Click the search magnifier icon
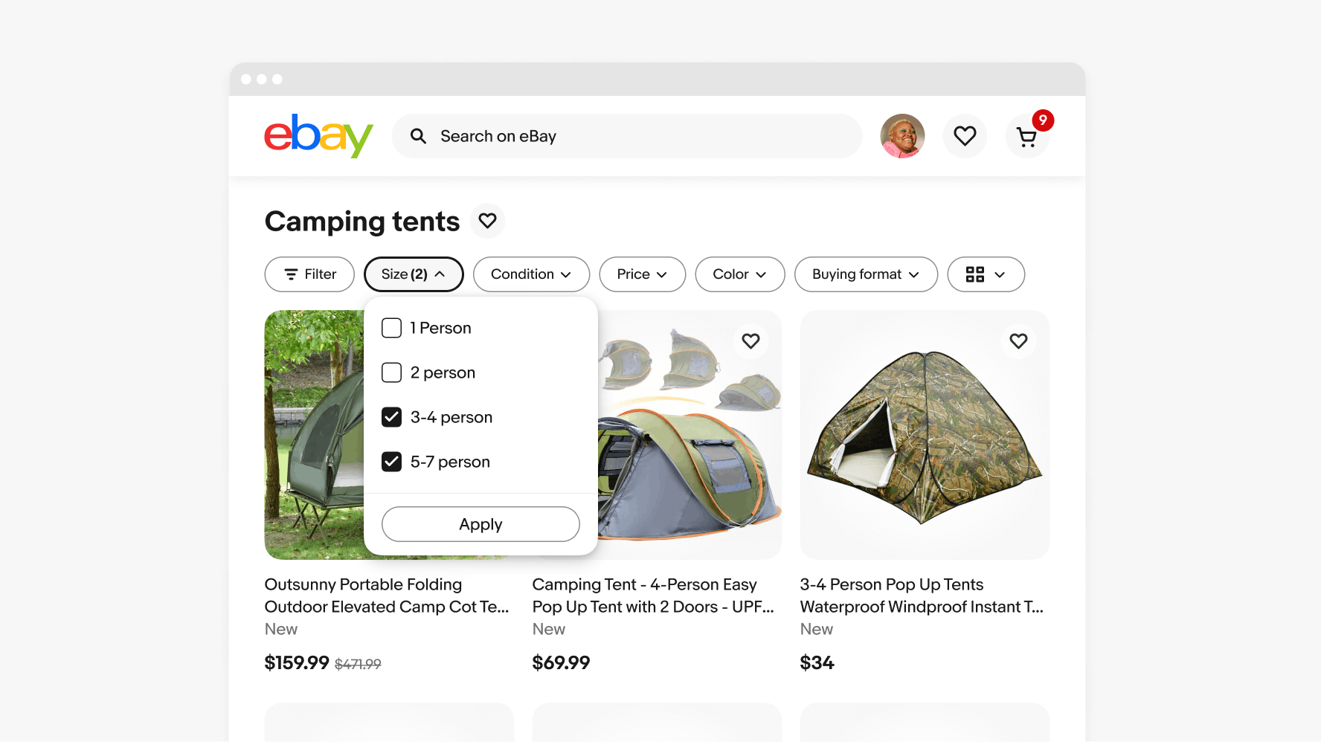Image resolution: width=1321 pixels, height=742 pixels. tap(419, 136)
